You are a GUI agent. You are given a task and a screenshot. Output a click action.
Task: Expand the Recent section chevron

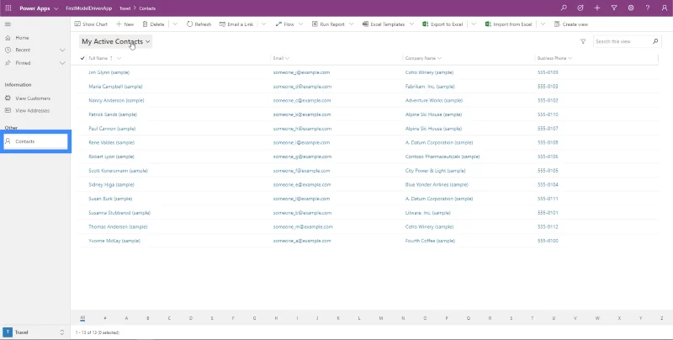click(x=62, y=50)
